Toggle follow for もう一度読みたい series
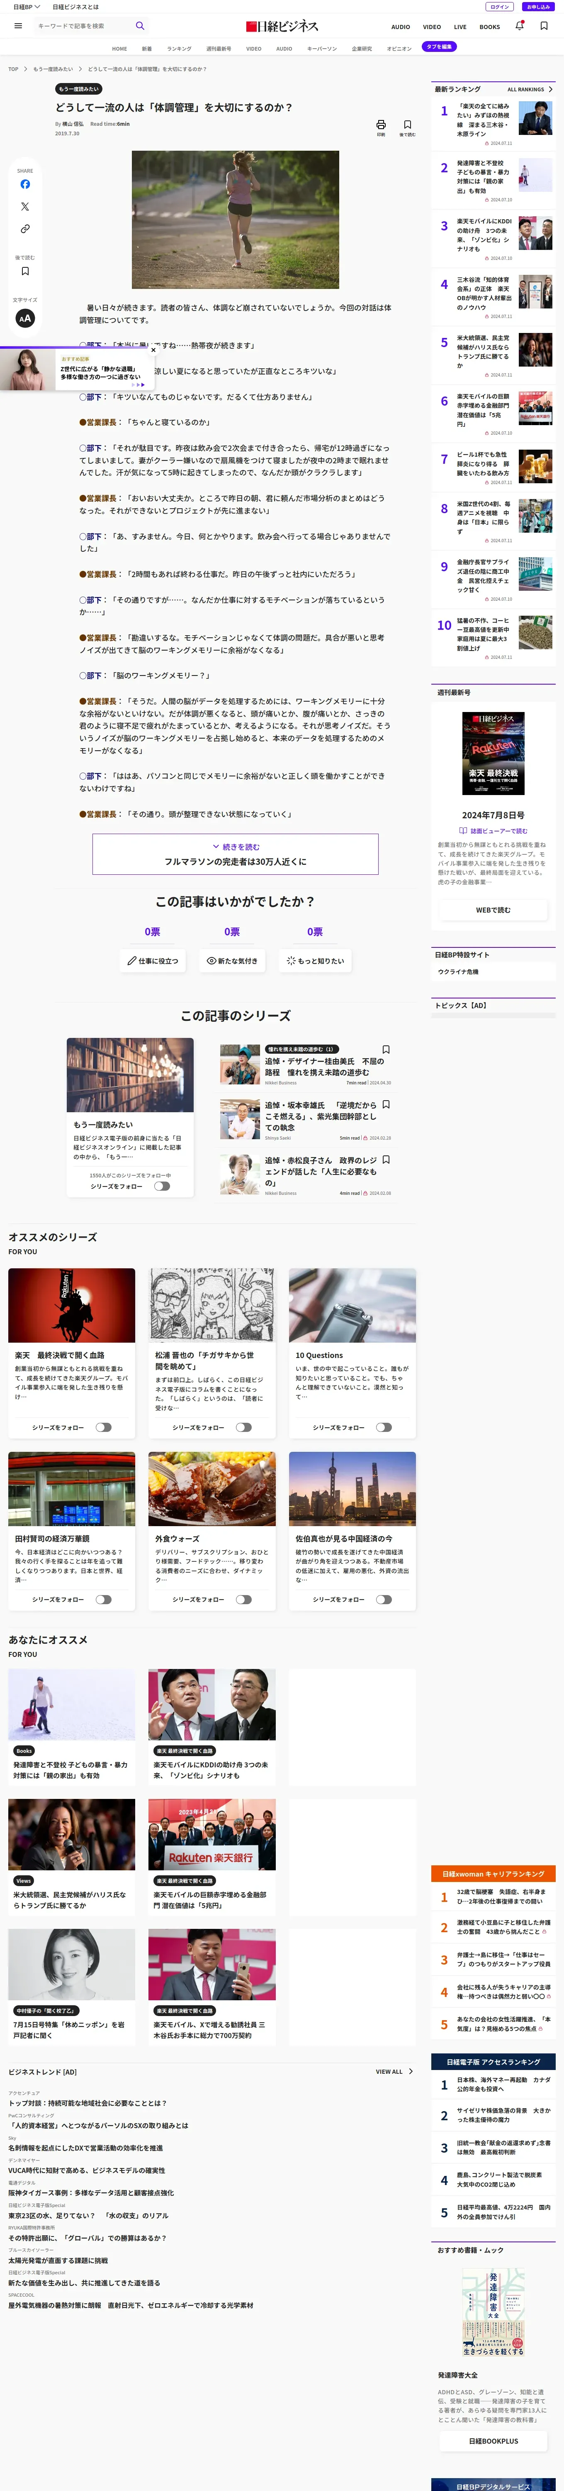Screen dimensions: 564x2491 161,1187
